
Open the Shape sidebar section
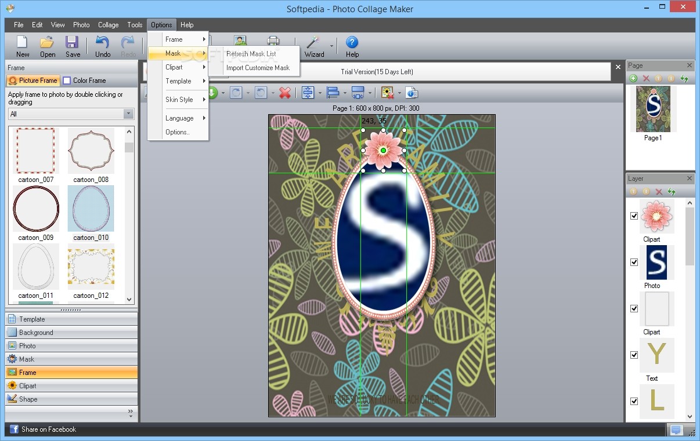pyautogui.click(x=71, y=399)
